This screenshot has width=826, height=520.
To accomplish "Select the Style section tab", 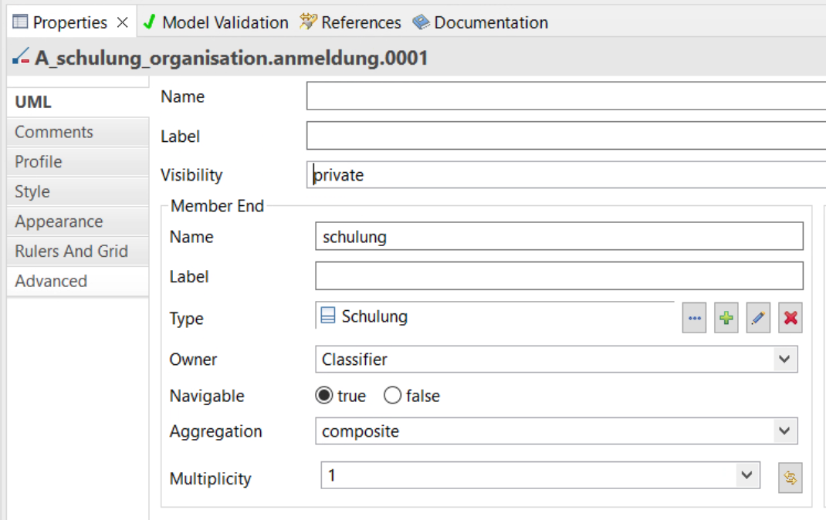I will click(x=78, y=191).
